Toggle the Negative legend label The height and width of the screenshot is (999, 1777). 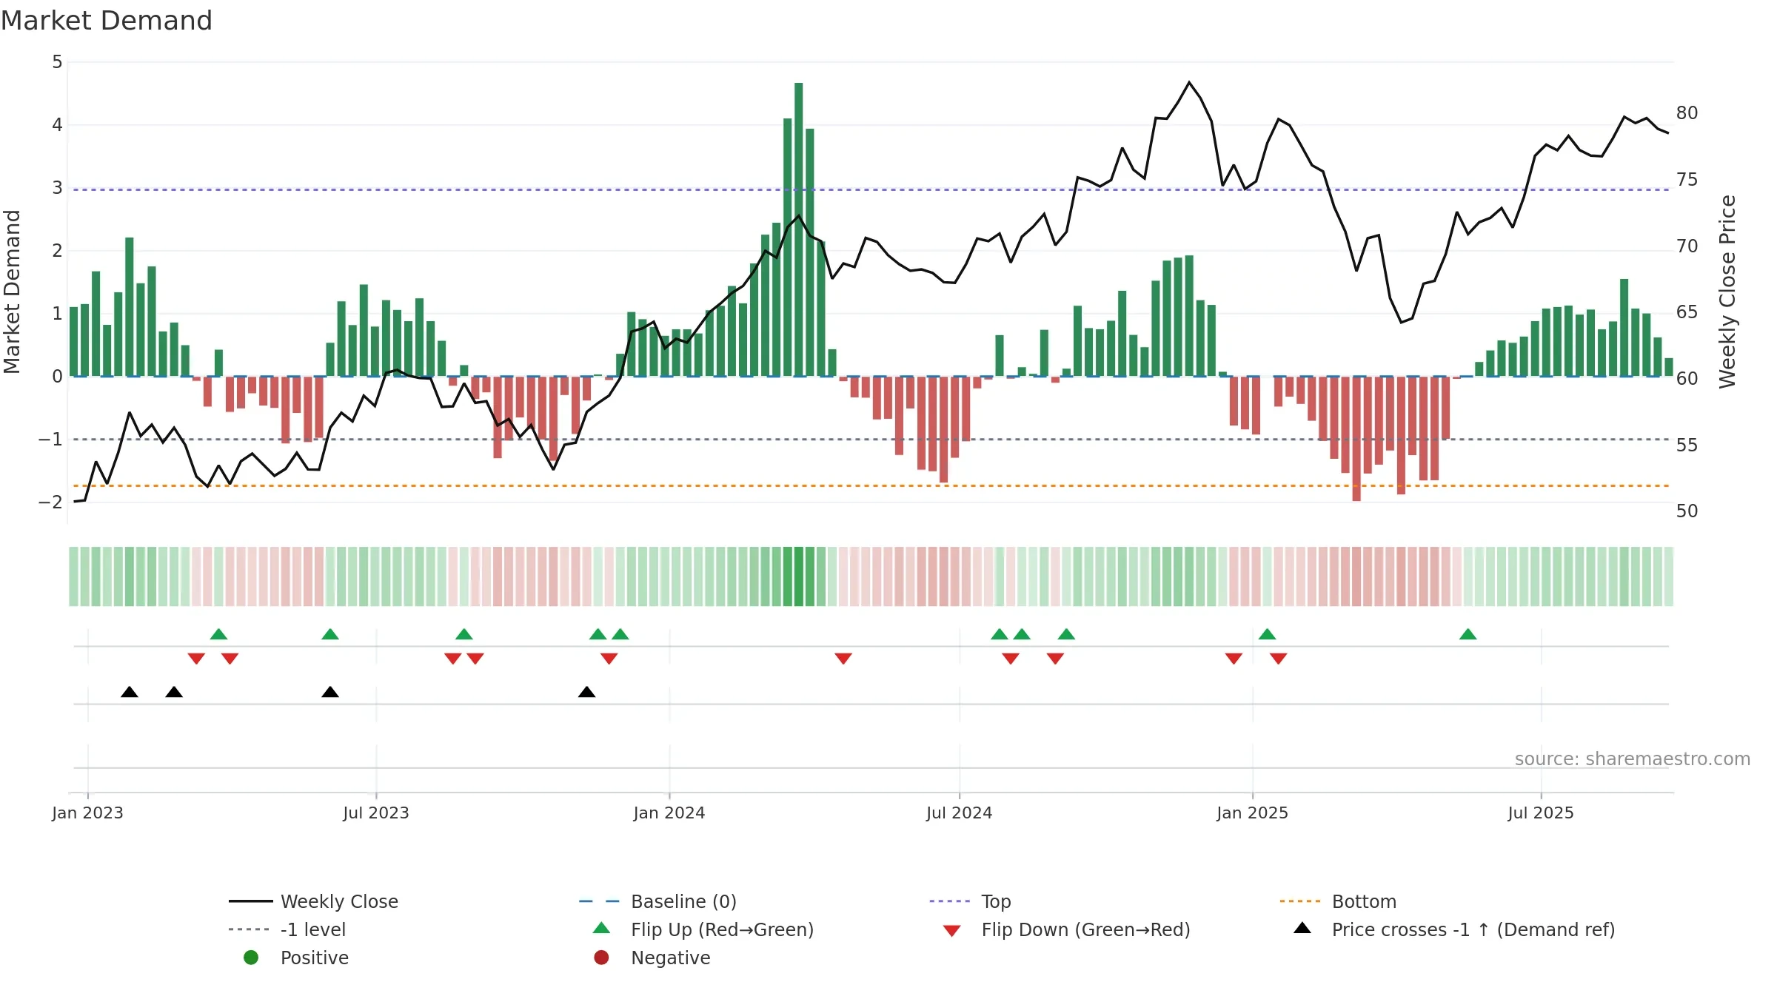pos(670,958)
